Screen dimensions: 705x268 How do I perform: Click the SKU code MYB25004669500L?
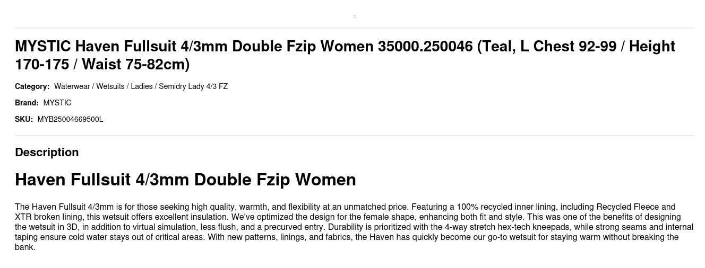click(70, 119)
